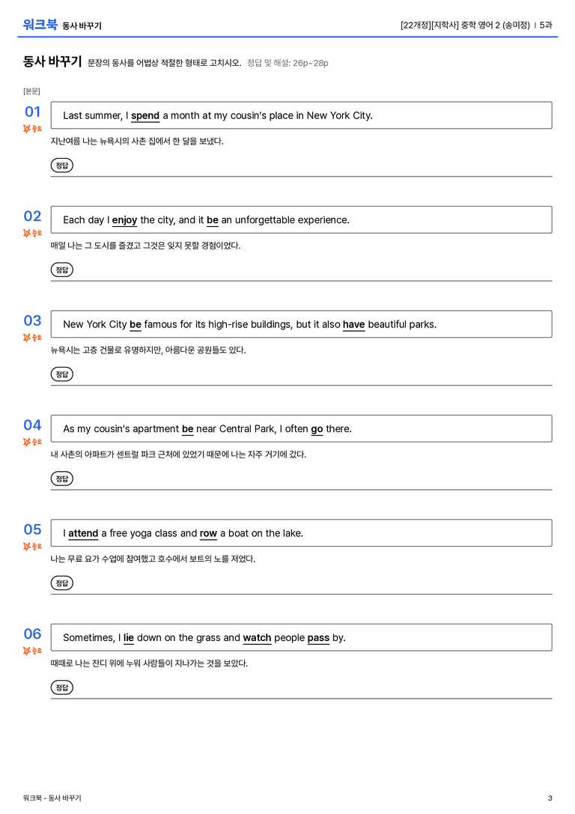This screenshot has width=575, height=814.
Task: Click the 정답 badge under question 02
Action: (x=61, y=270)
